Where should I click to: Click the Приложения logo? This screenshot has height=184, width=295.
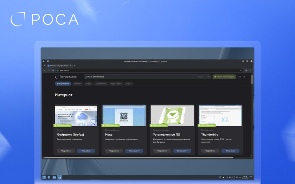[x=66, y=77]
